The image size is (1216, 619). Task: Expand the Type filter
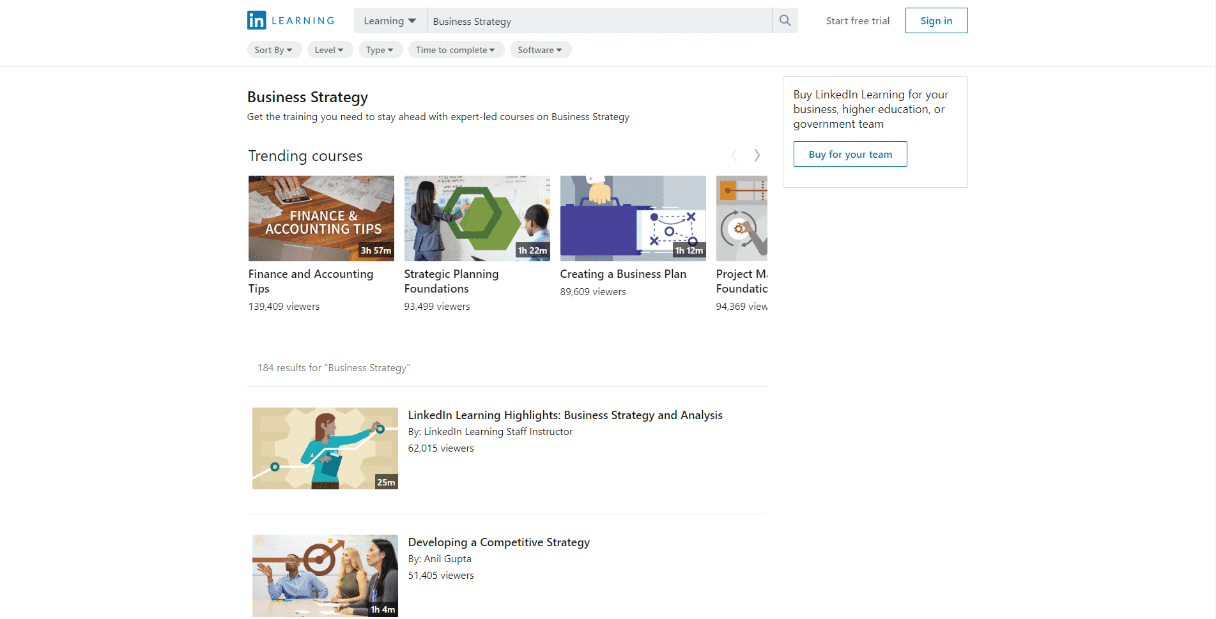click(380, 50)
